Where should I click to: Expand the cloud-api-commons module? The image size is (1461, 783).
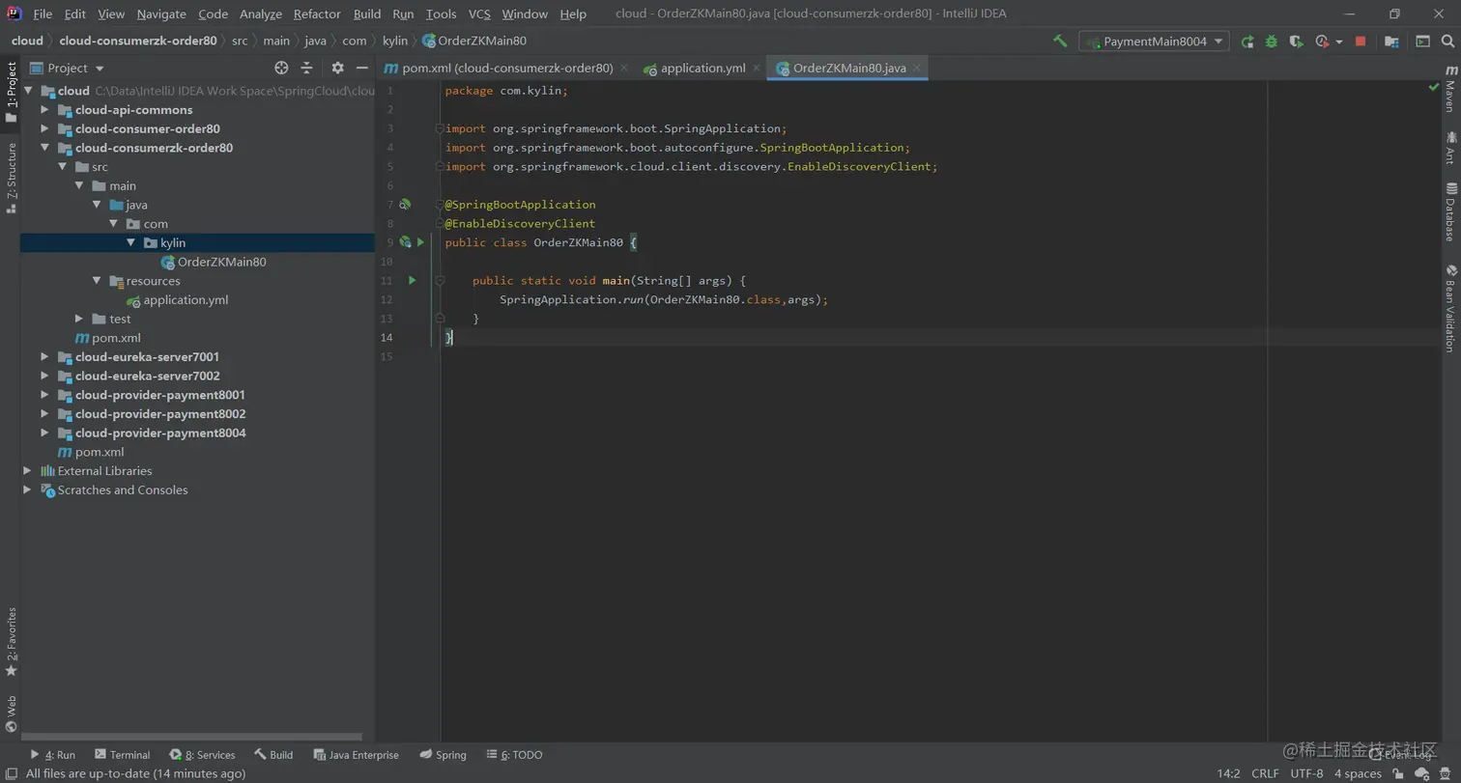click(x=44, y=110)
